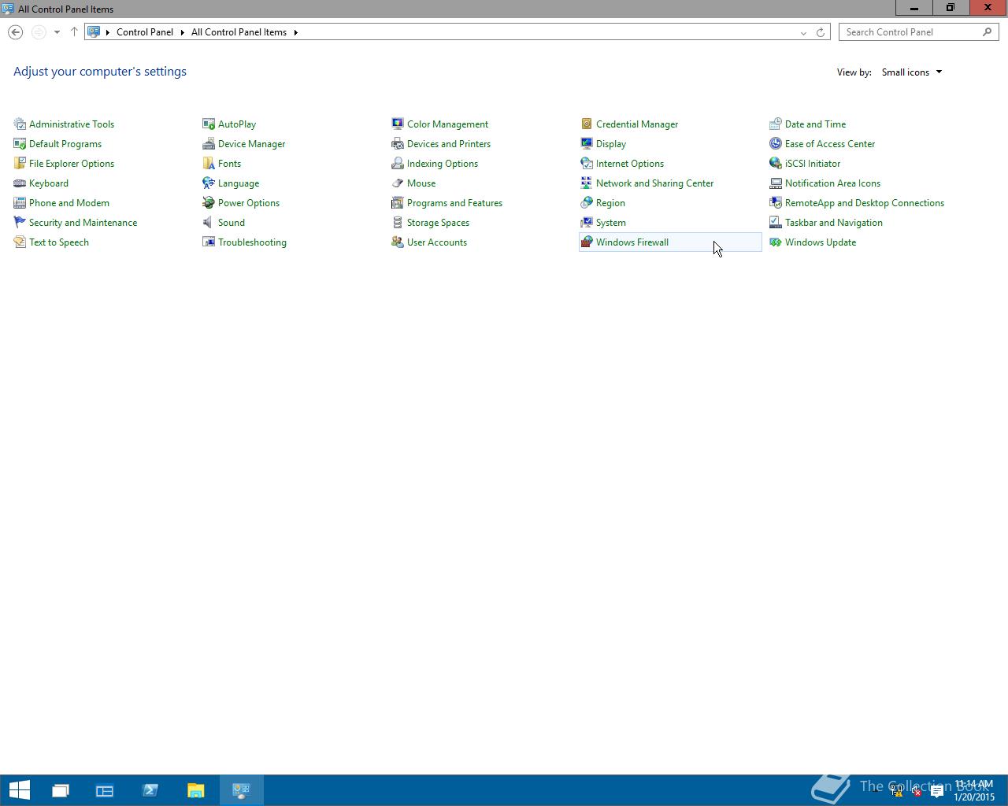Open the Device Manager icon
1008x806 pixels.
[x=209, y=144]
